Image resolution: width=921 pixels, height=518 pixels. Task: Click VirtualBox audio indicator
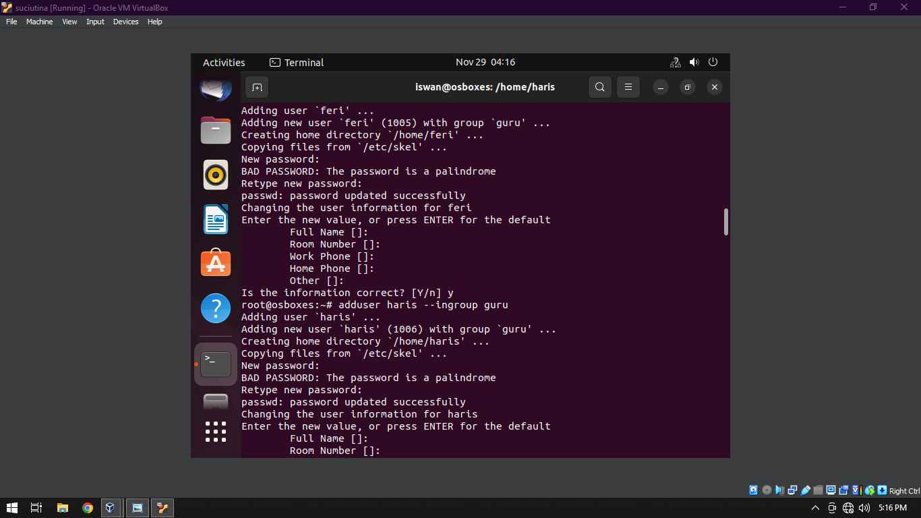pyautogui.click(x=779, y=490)
